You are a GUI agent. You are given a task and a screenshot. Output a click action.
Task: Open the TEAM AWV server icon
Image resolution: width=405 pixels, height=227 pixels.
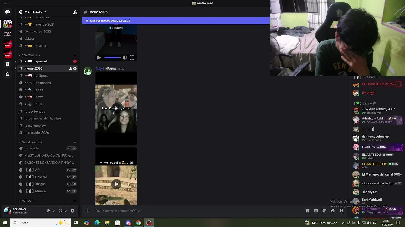coord(8,23)
